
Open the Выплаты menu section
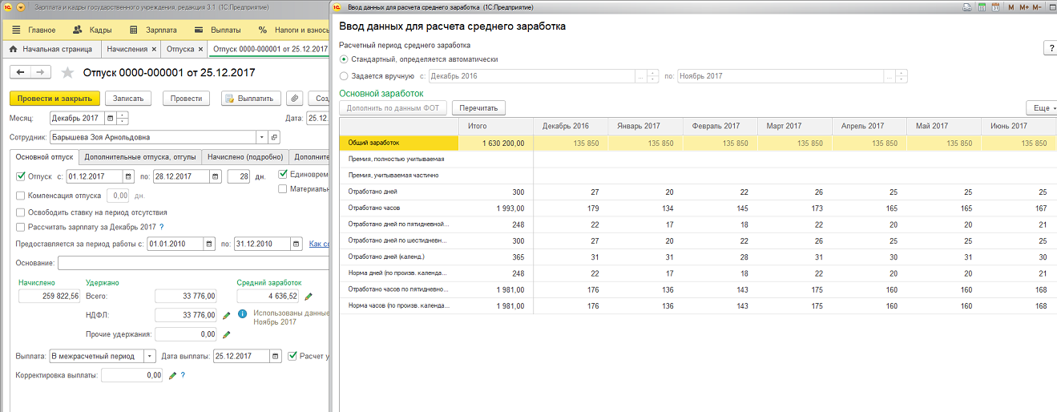(218, 30)
